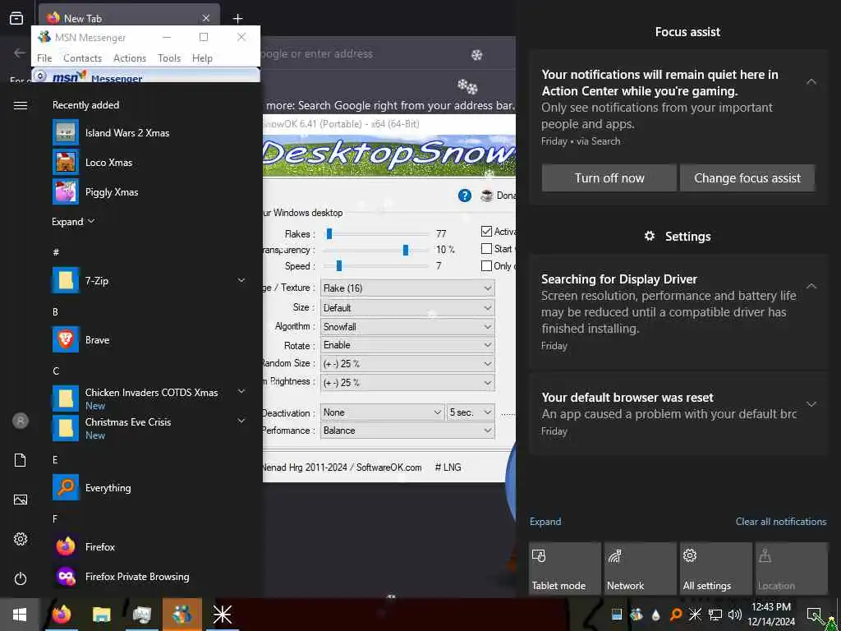841x631 pixels.
Task: Expand Christmas Eve Crisis folder chevron
Action: tap(241, 421)
